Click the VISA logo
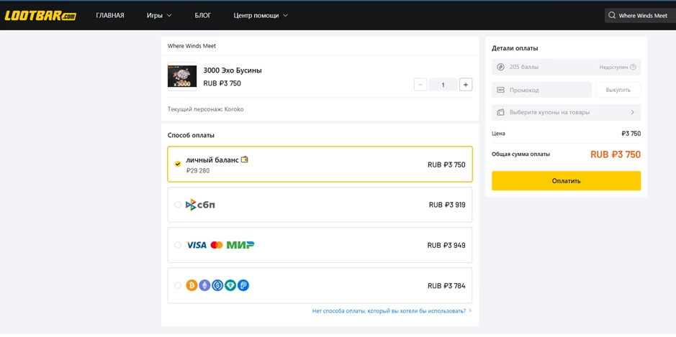This screenshot has height=337, width=676. [x=197, y=245]
